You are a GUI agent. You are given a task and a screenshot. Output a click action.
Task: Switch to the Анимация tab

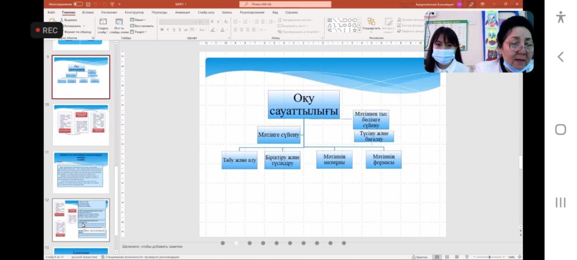182,12
